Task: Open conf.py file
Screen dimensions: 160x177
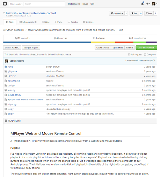Action: [x=11, y=85]
